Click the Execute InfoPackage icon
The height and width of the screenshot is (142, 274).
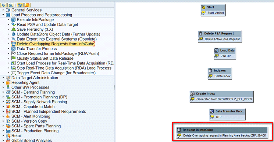click(14, 20)
